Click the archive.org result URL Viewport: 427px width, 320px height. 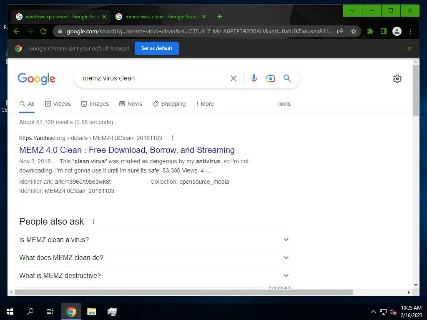[x=90, y=138]
